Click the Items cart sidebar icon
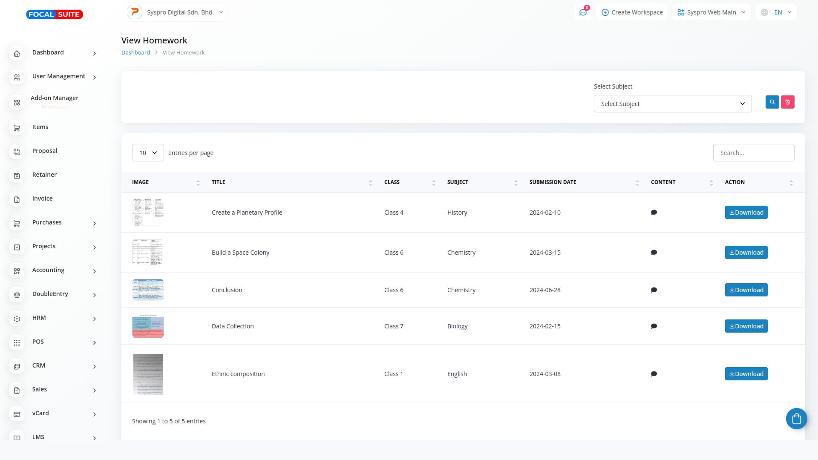The height and width of the screenshot is (460, 818). point(17,128)
